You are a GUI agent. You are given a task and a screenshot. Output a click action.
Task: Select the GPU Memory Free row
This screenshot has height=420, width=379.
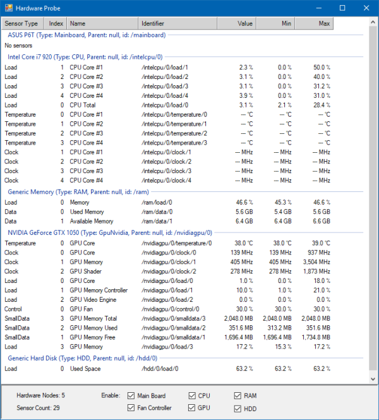tap(167, 337)
